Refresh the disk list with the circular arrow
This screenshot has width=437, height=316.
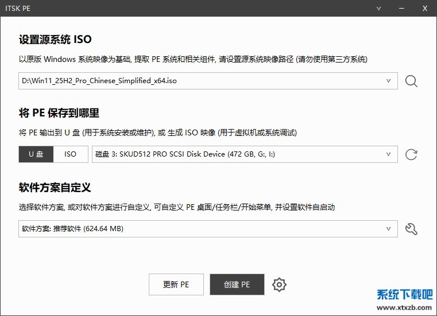(411, 154)
